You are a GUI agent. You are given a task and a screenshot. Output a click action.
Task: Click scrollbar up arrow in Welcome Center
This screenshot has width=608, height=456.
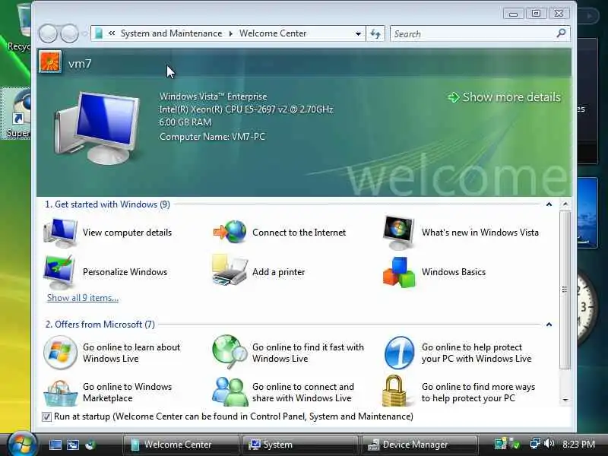(565, 204)
